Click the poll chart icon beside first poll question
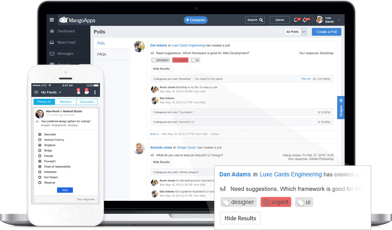Viewport: 392px width, 230px height. click(x=152, y=53)
